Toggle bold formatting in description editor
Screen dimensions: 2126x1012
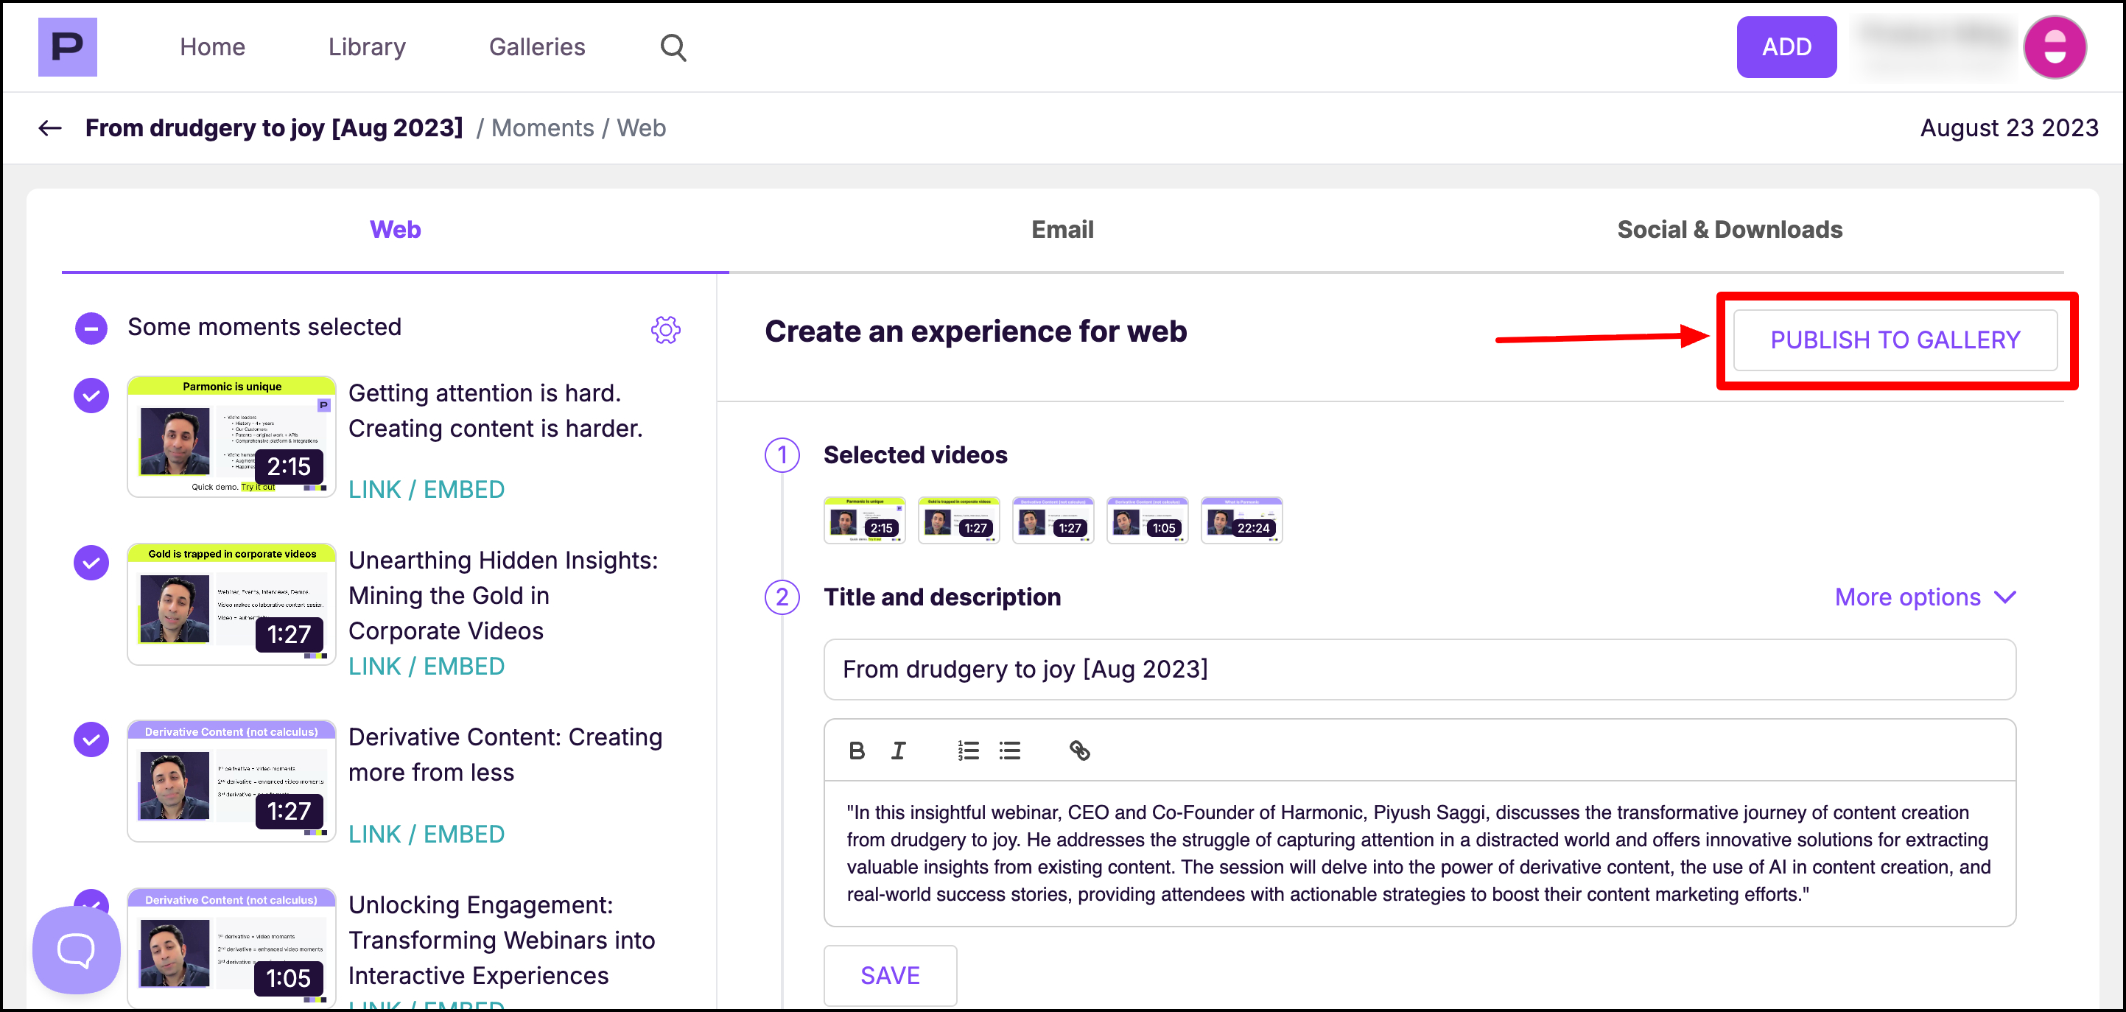click(x=856, y=751)
